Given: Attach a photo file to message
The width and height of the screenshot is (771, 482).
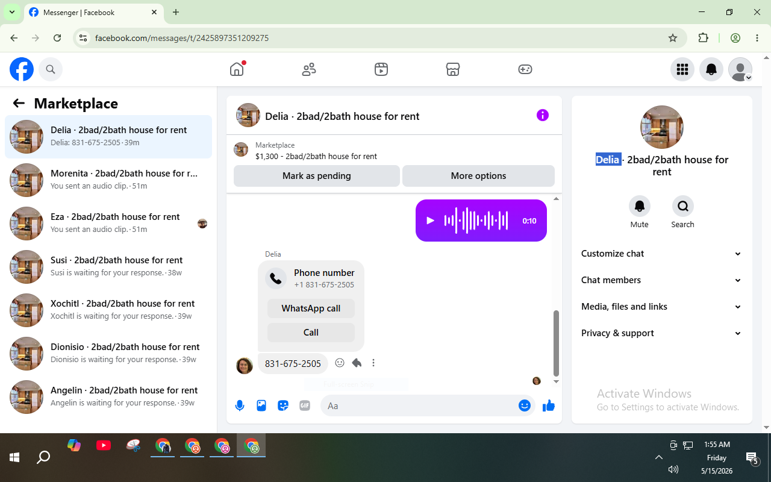Looking at the screenshot, I should (261, 405).
